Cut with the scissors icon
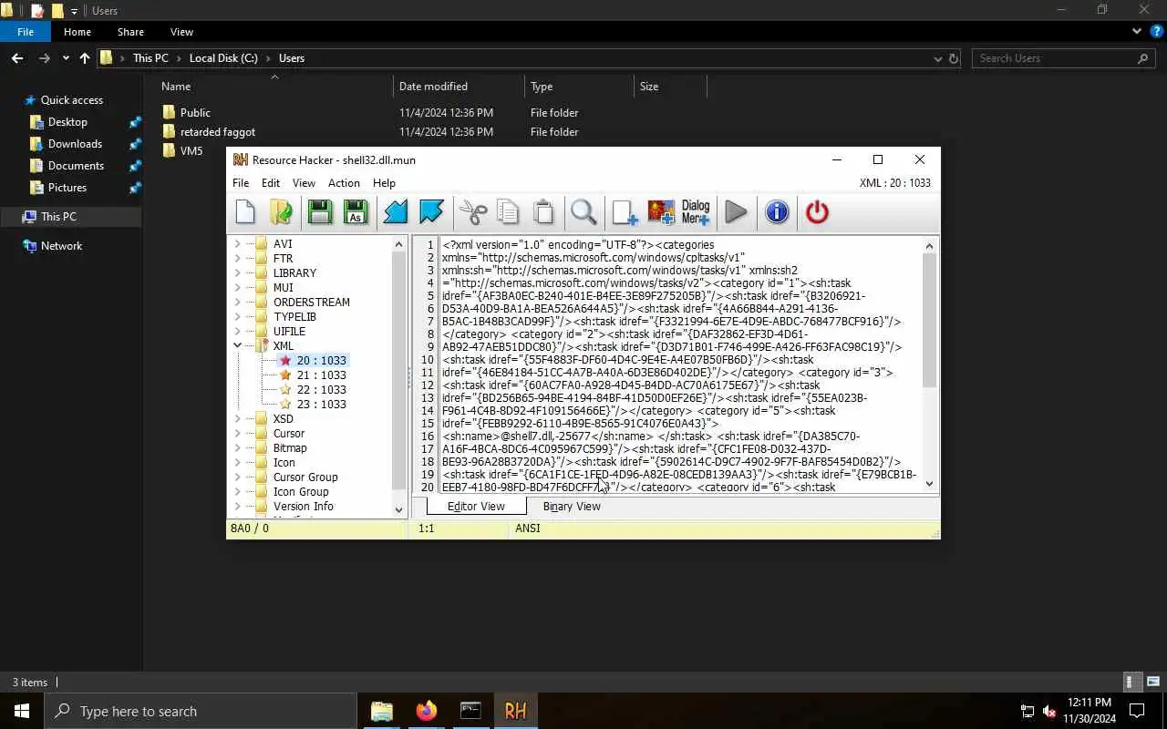1167x729 pixels. 473,212
